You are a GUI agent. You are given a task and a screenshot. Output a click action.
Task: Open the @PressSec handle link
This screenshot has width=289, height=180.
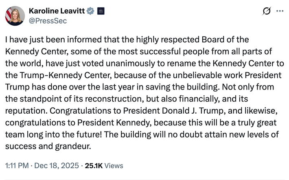tap(47, 20)
